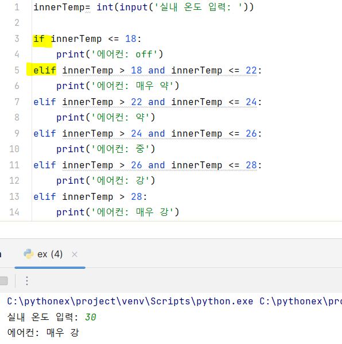The image size is (342, 344).
Task: Close the ex (4) run tab
Action: click(75, 254)
